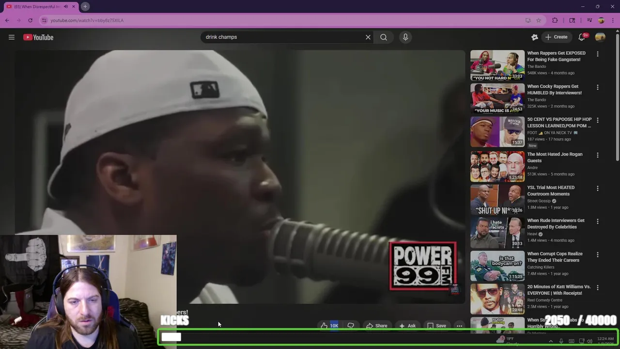
Task: Reload the page in the browser
Action: (x=30, y=20)
